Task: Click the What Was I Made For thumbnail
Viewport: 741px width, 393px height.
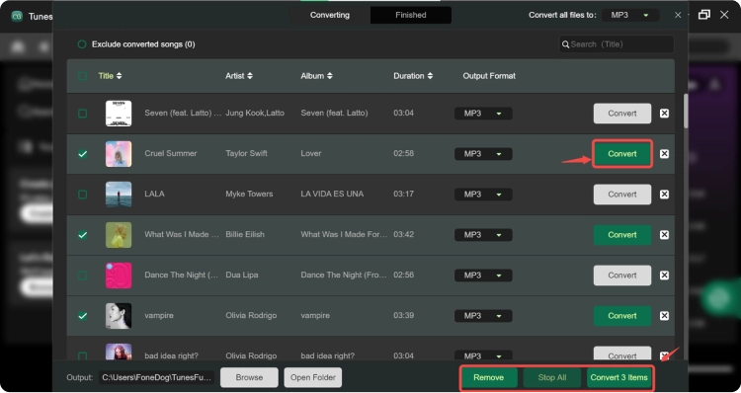Action: (x=119, y=235)
